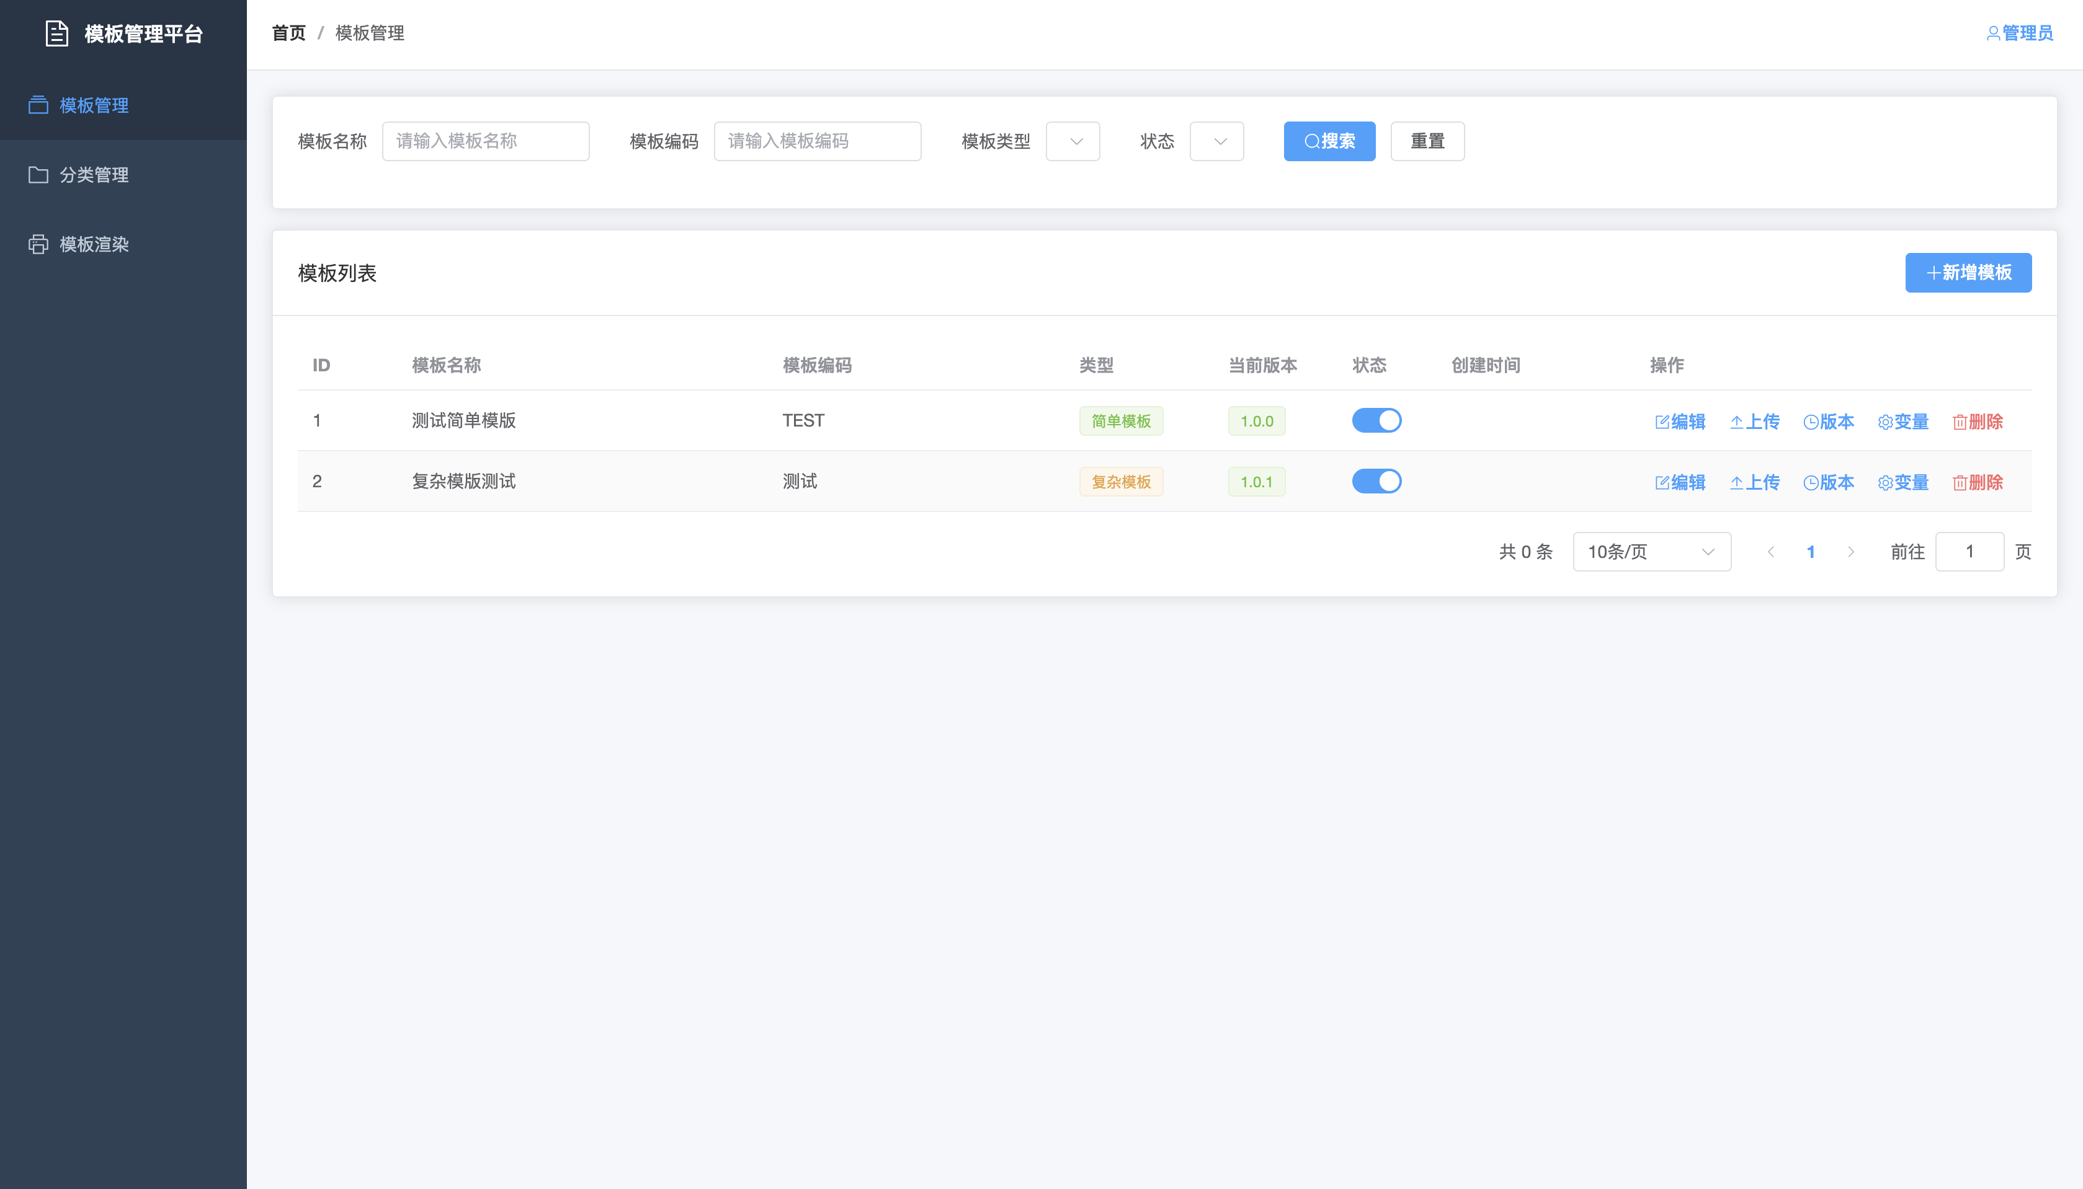Click the edit icon for 测试简单模版
Image resolution: width=2083 pixels, height=1189 pixels.
[1662, 422]
